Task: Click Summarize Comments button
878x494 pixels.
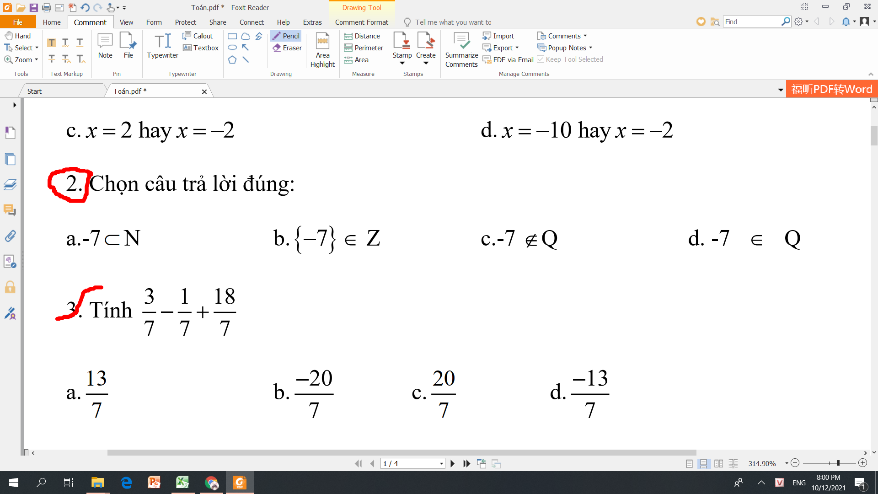Action: pyautogui.click(x=461, y=50)
